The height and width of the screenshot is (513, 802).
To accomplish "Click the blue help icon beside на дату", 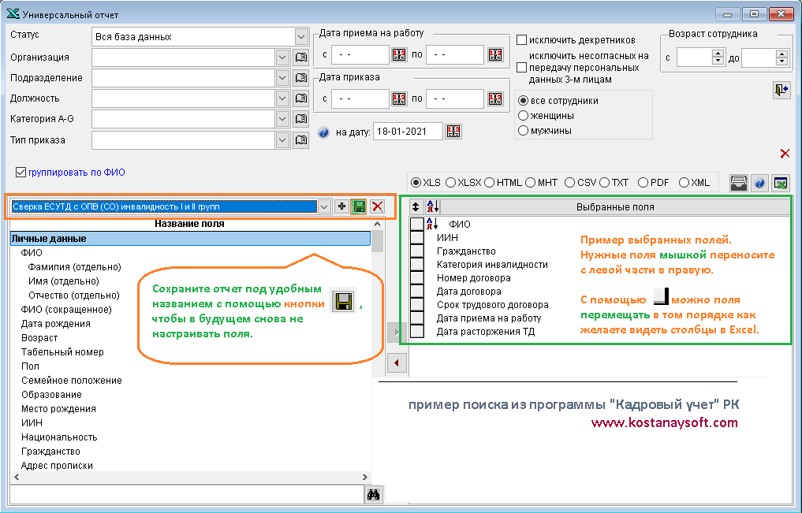I will pos(323,132).
